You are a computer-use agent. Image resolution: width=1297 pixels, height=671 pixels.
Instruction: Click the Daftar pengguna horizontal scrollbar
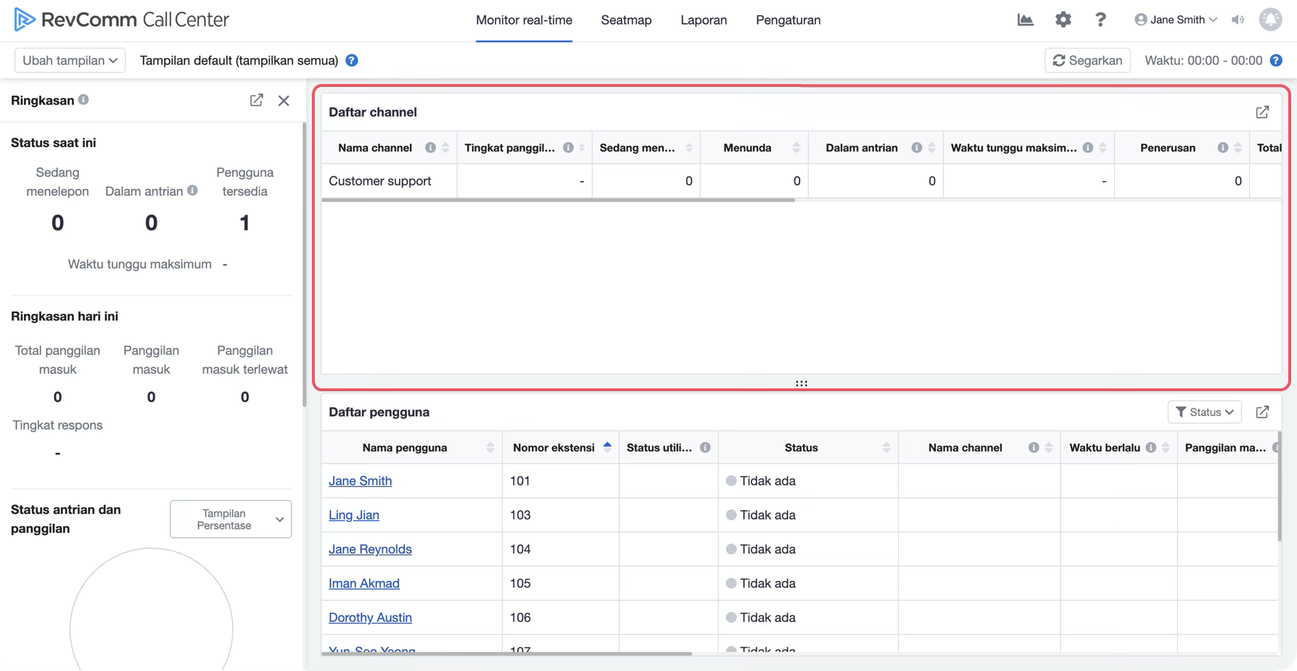click(507, 654)
